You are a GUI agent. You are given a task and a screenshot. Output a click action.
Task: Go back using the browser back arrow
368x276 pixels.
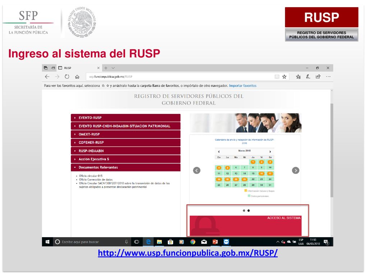(47, 77)
